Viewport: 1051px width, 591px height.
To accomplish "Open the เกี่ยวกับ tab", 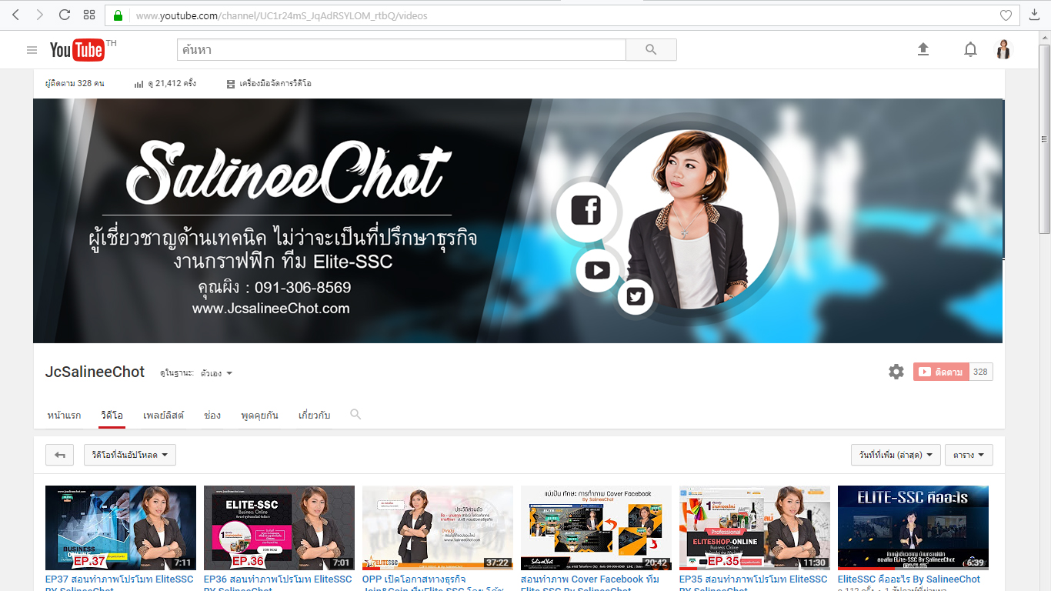I will tap(314, 415).
